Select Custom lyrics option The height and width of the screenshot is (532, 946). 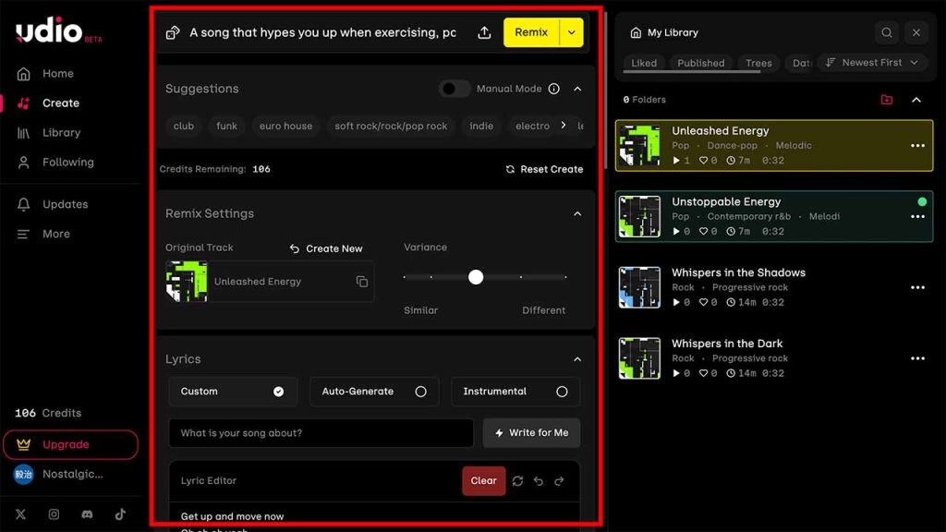pos(233,392)
